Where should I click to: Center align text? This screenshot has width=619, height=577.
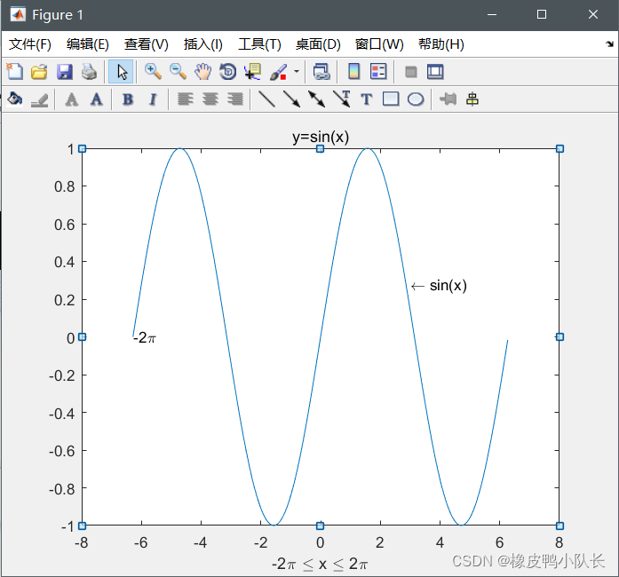[x=210, y=99]
